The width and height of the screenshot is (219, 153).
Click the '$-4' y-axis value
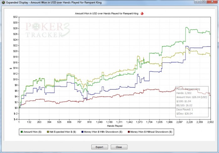coord(16,119)
